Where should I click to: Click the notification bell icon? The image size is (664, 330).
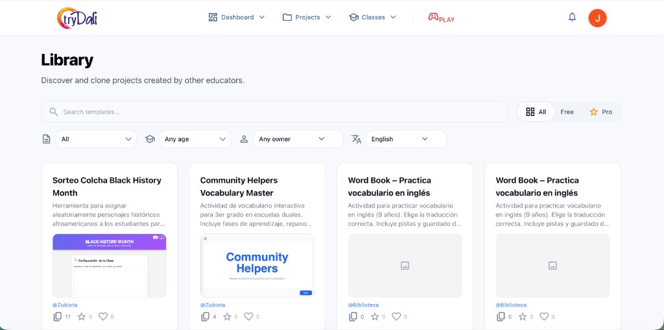[572, 18]
